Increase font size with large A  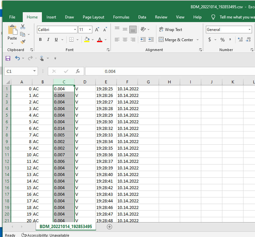click(97, 30)
